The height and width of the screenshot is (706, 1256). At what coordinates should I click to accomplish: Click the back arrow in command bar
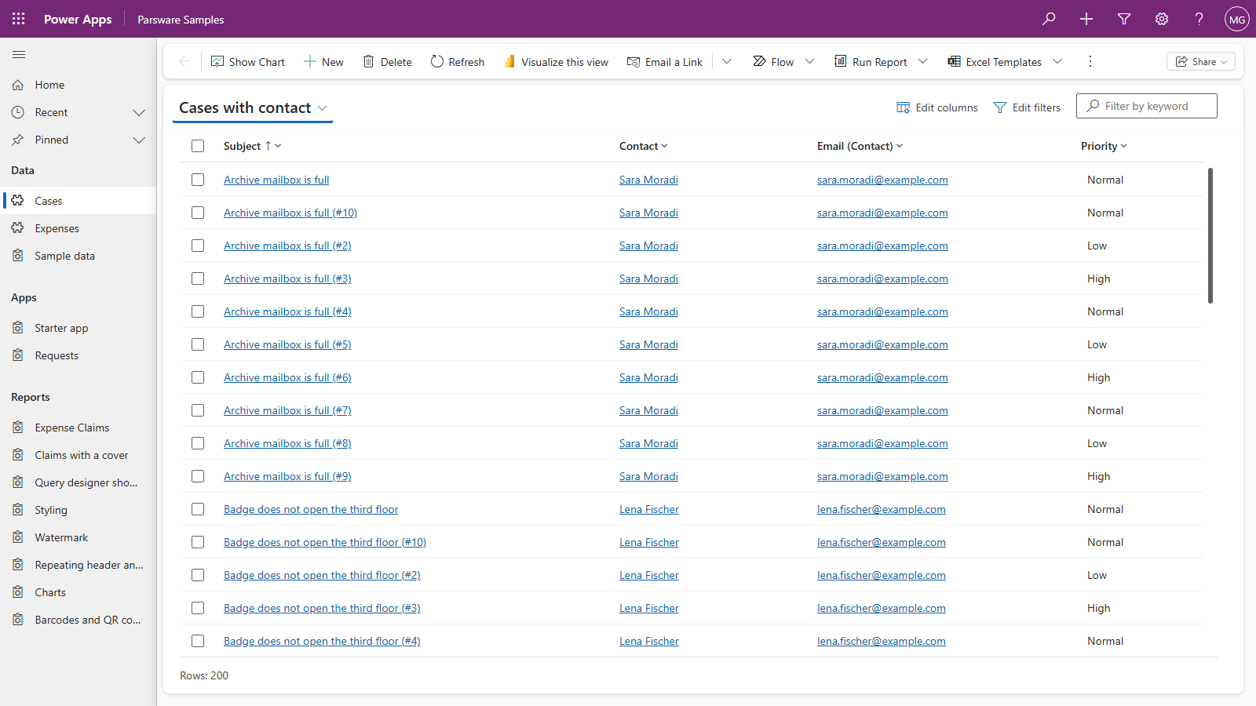pyautogui.click(x=184, y=61)
